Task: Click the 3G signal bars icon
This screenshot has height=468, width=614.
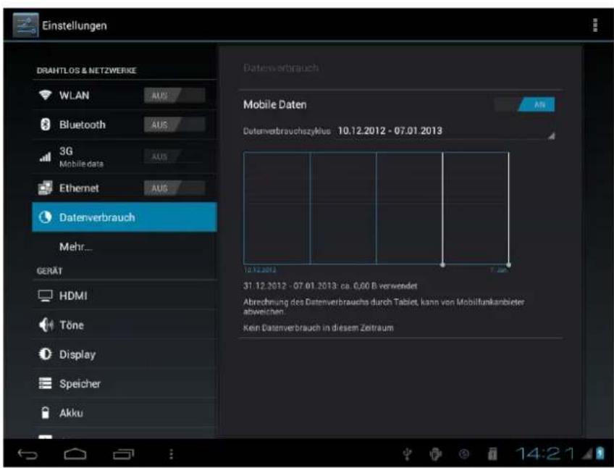Action: [46, 156]
